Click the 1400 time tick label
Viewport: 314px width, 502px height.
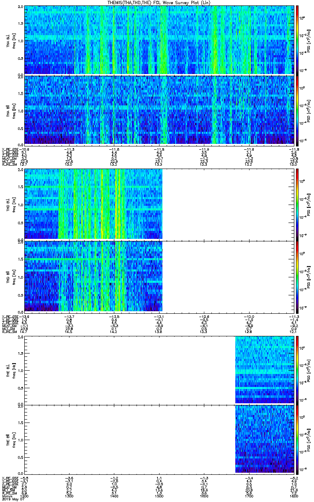click(x=114, y=496)
